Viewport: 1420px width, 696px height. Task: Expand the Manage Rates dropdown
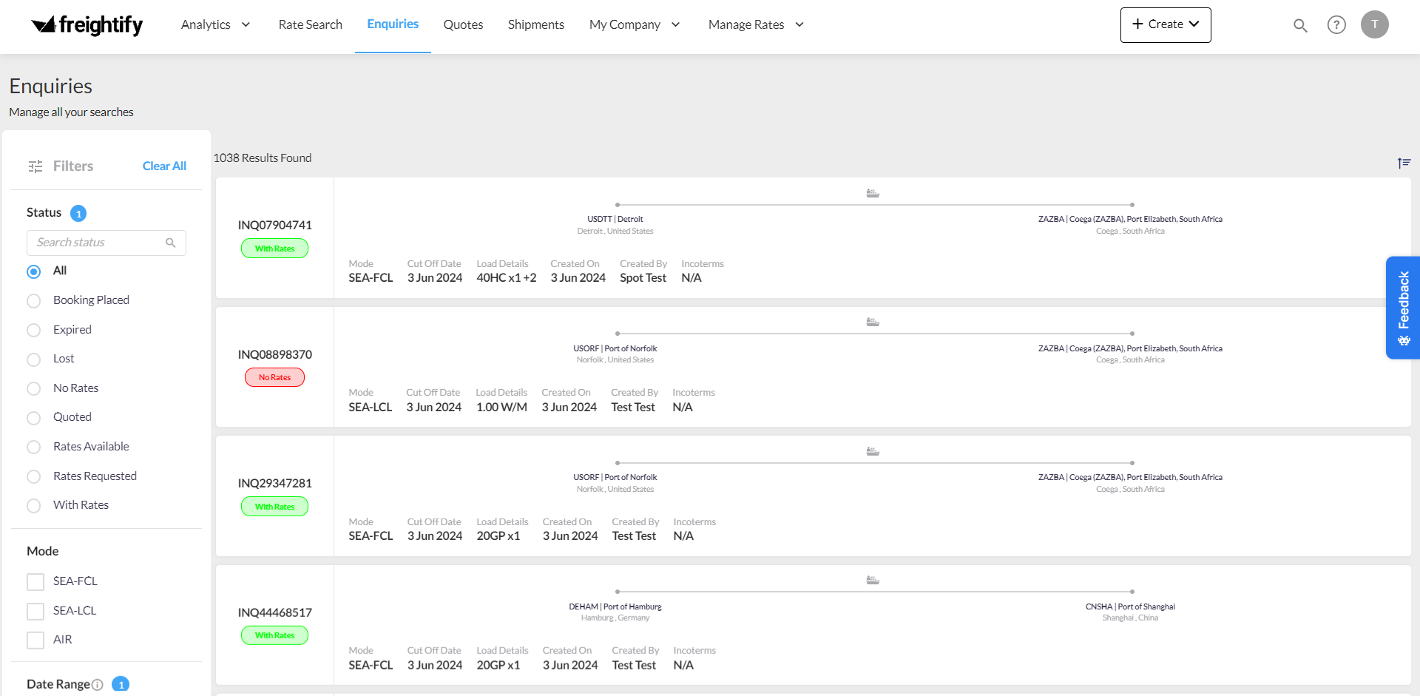coord(755,24)
